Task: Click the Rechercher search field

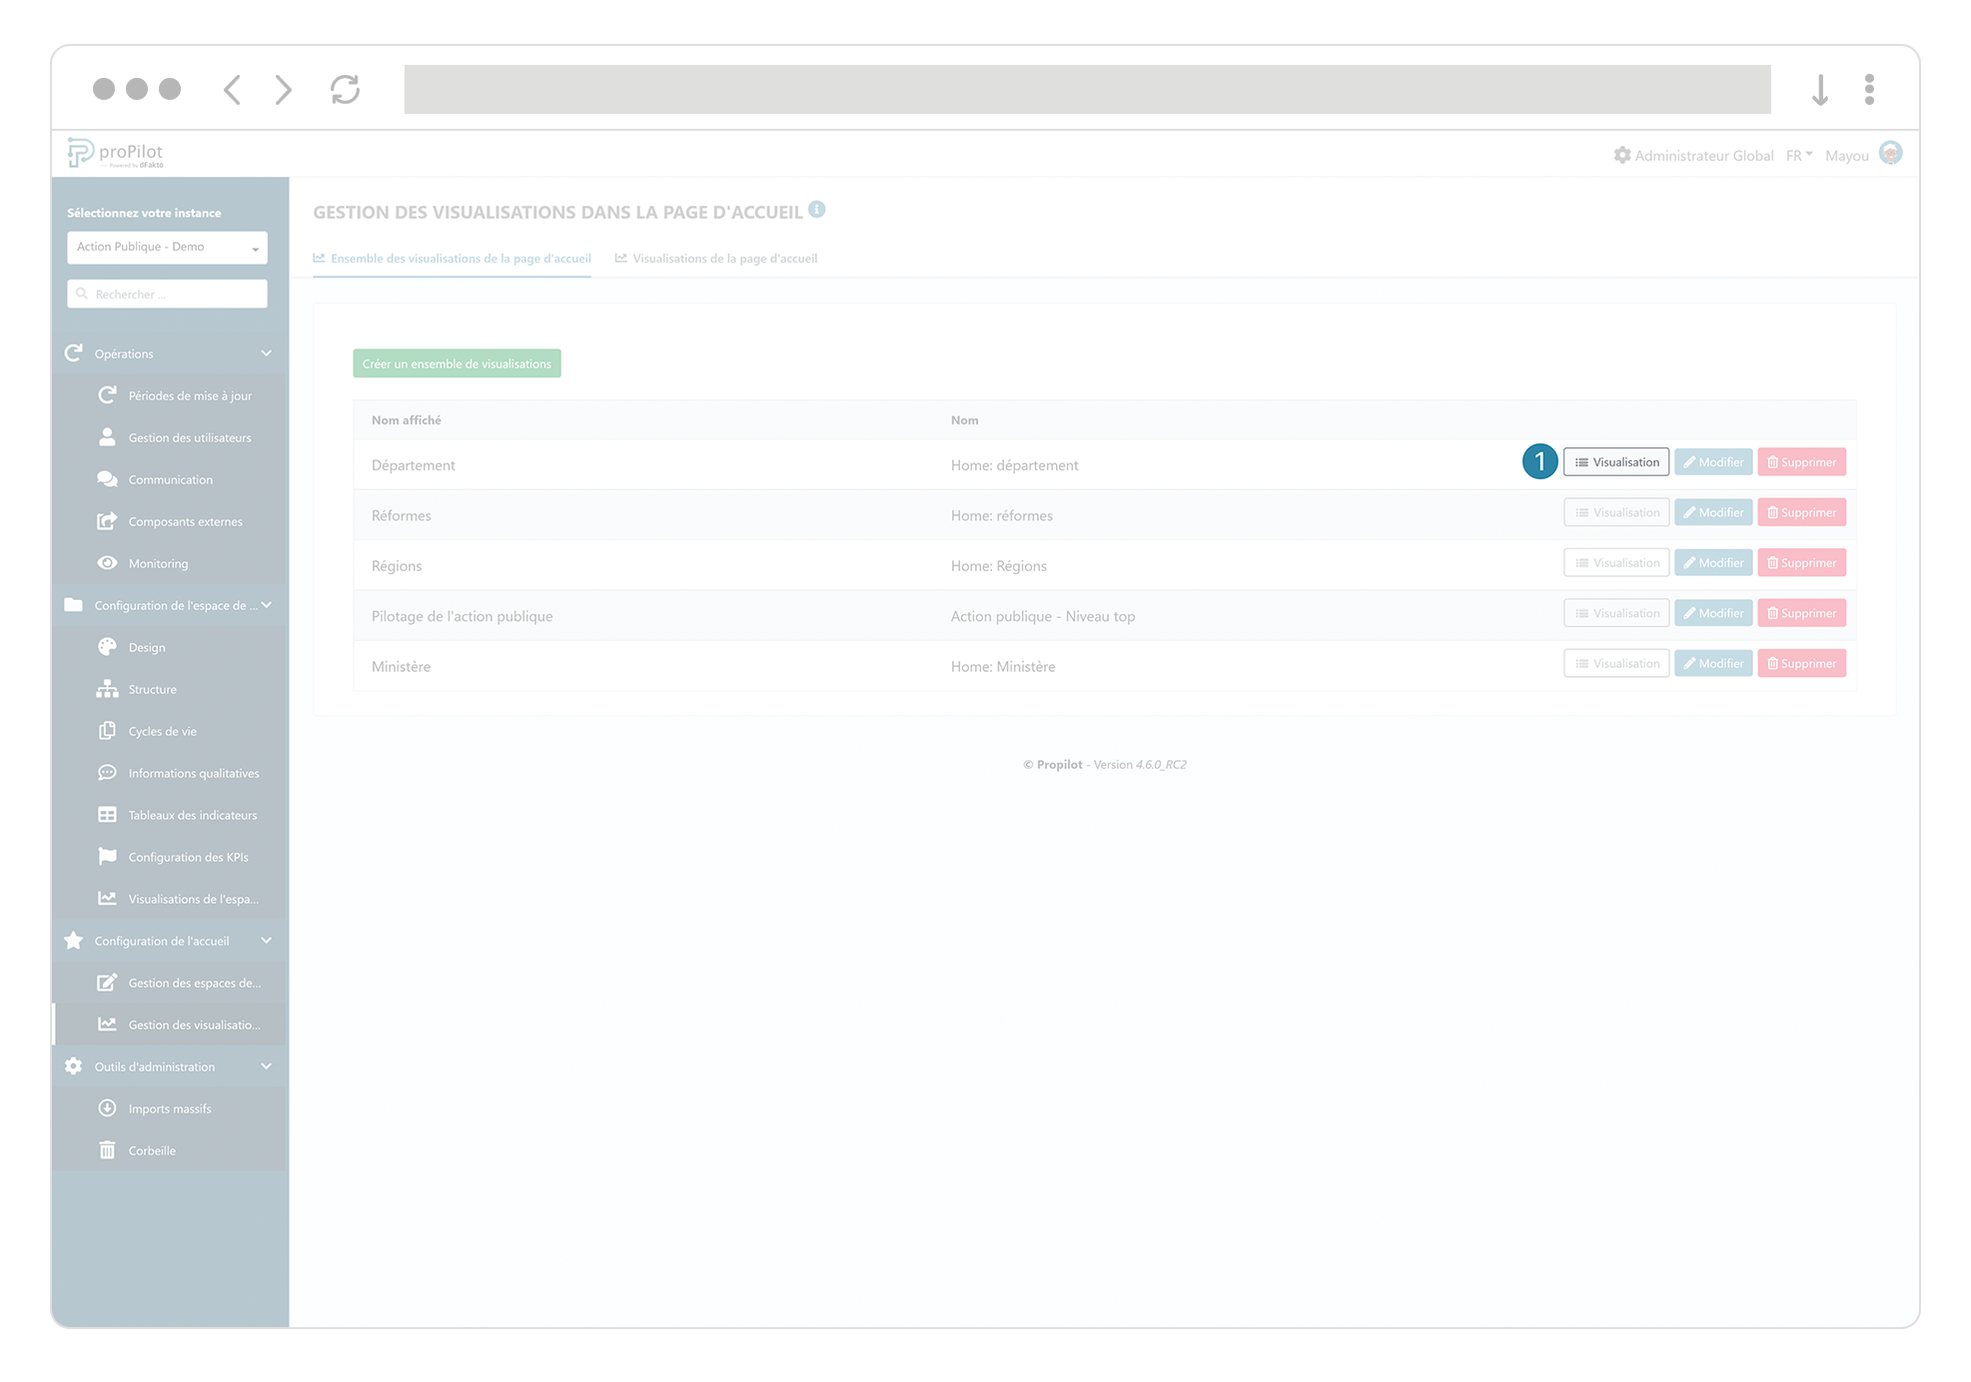Action: click(166, 294)
